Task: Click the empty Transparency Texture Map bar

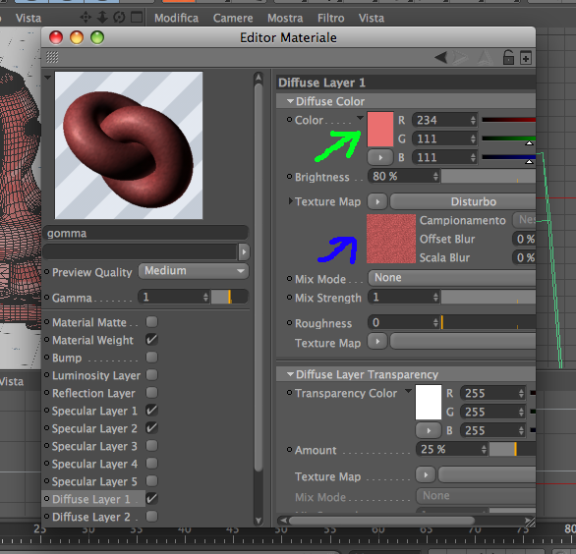Action: [488, 475]
